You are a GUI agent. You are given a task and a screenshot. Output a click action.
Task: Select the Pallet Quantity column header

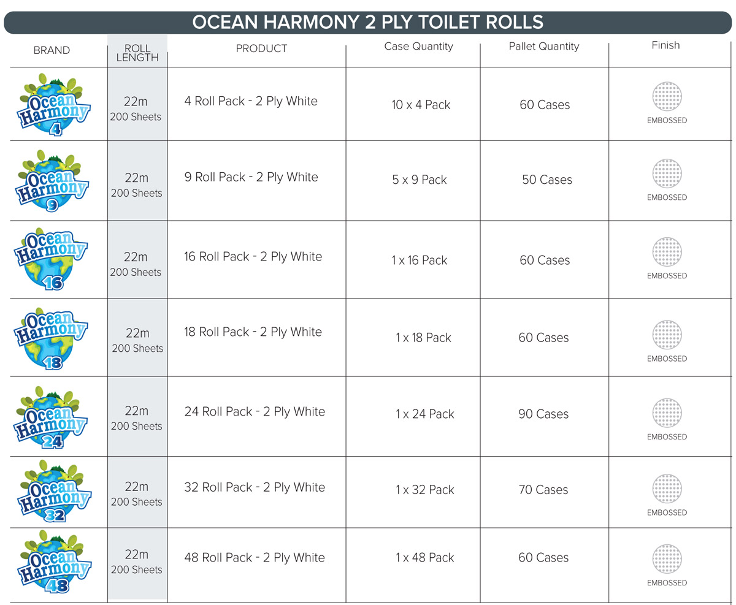(544, 47)
